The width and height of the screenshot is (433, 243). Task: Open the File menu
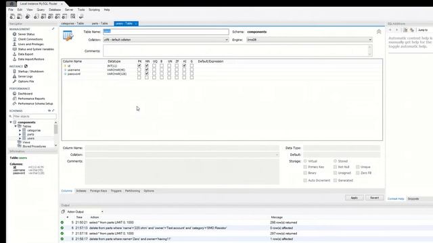click(x=11, y=9)
